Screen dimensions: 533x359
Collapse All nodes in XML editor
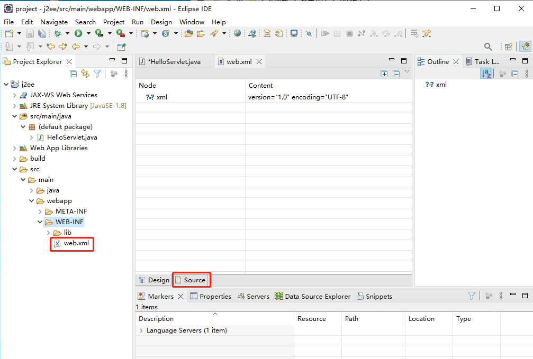tap(396, 74)
